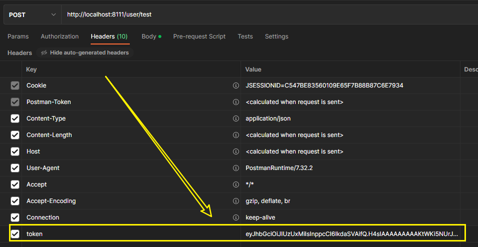
Task: Click info icon beside Postman-Token header
Action: coord(235,102)
